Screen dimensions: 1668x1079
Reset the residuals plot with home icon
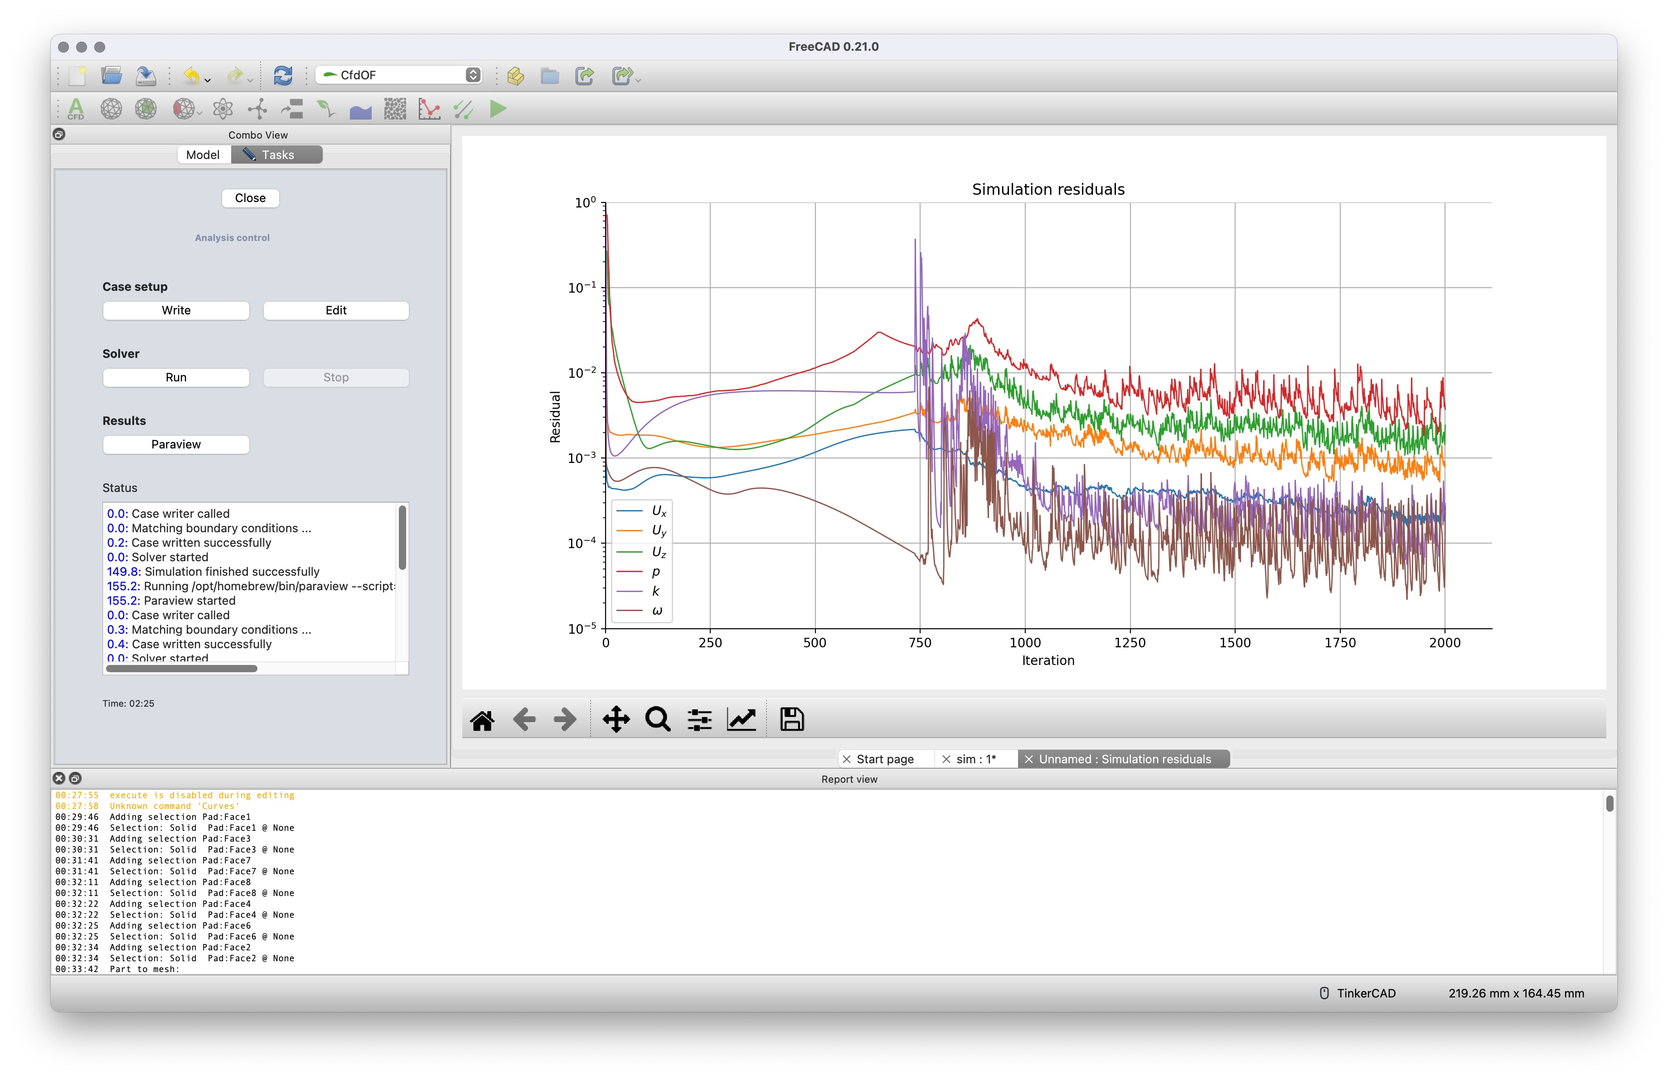click(x=481, y=718)
